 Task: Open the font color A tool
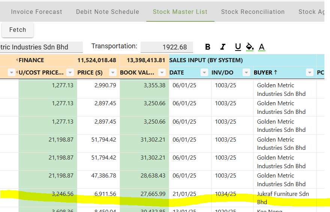pos(262,47)
